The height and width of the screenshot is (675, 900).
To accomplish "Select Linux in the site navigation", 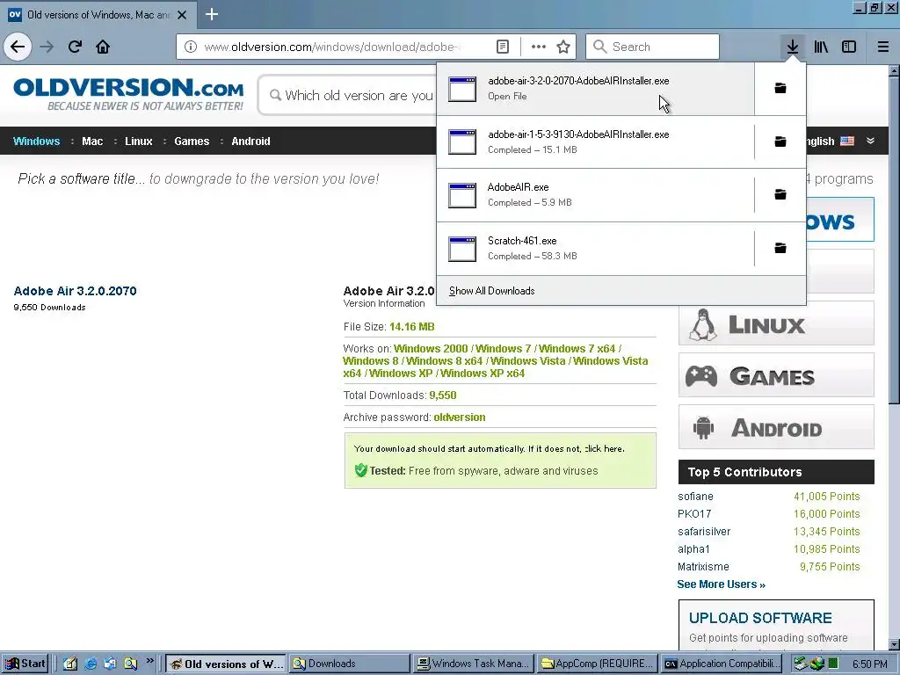I will [x=138, y=142].
